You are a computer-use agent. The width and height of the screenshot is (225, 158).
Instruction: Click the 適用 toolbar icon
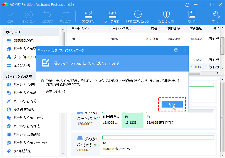click(x=10, y=17)
